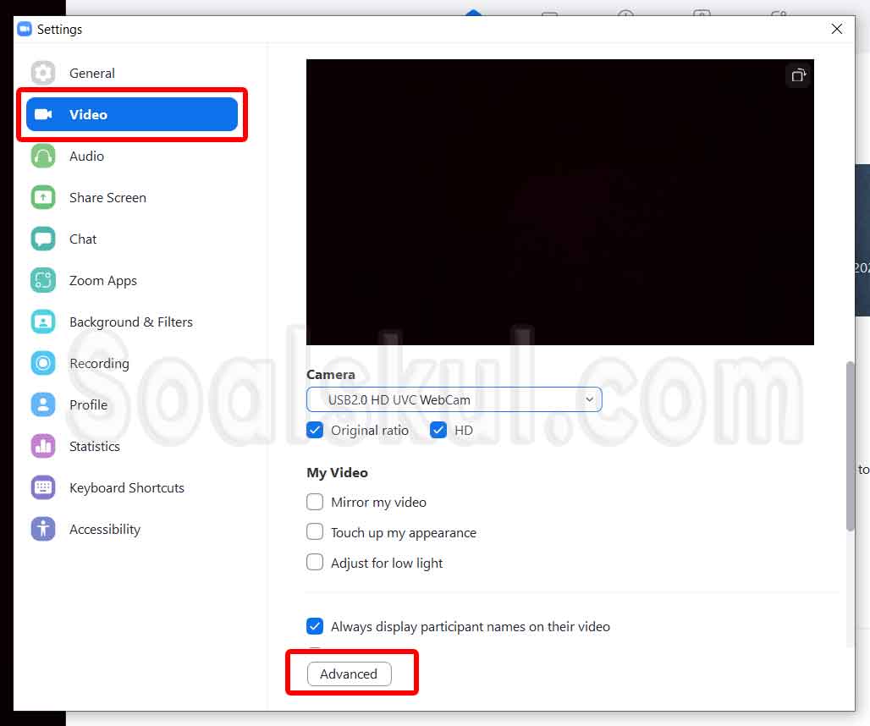Enable Adjust for low light

315,562
